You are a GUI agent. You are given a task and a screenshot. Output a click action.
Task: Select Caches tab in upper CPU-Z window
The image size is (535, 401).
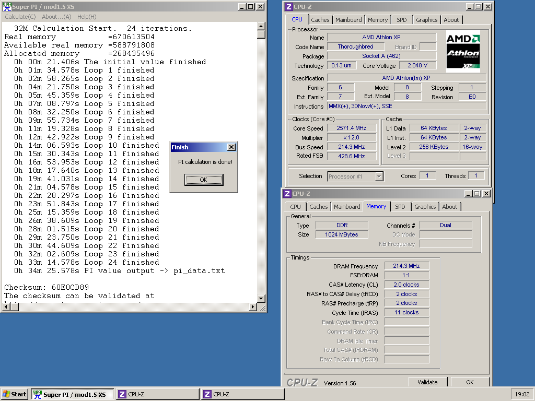320,20
